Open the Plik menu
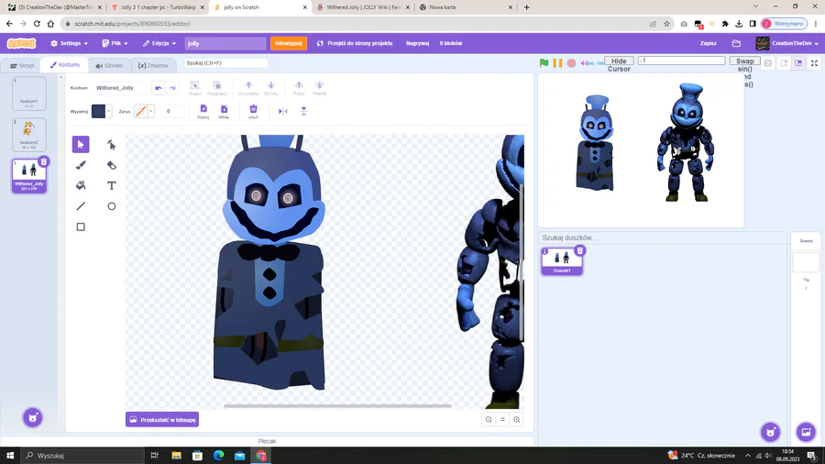Viewport: 825px width, 464px height. tap(115, 43)
